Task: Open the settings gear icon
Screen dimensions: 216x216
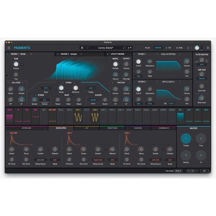Action: tap(208, 48)
